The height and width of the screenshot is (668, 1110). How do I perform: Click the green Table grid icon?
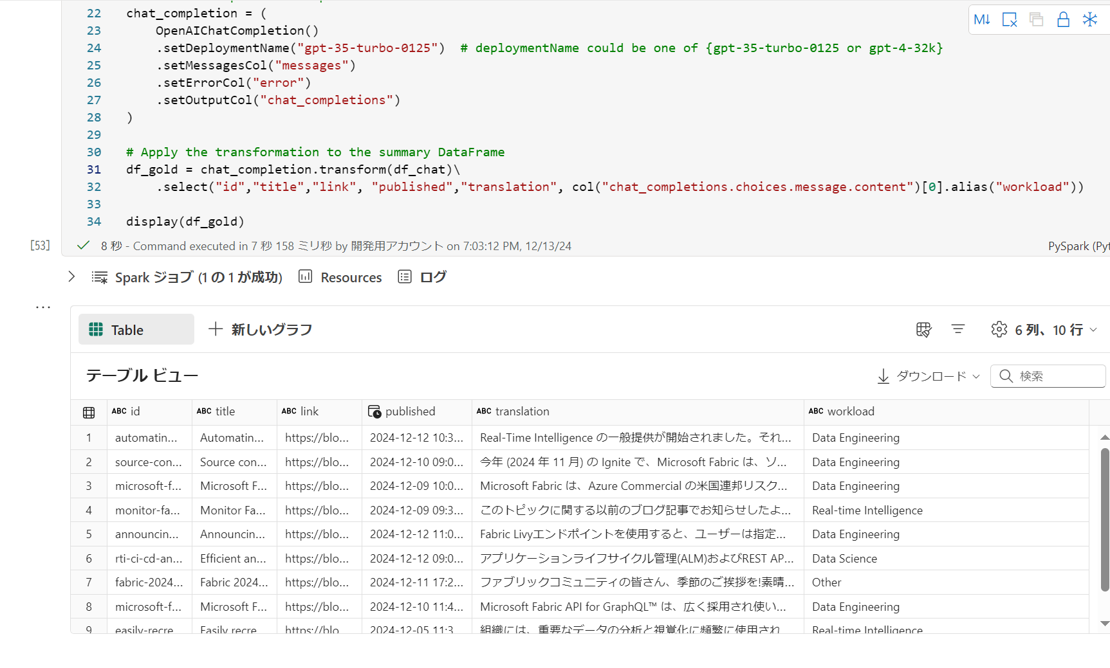coord(96,329)
